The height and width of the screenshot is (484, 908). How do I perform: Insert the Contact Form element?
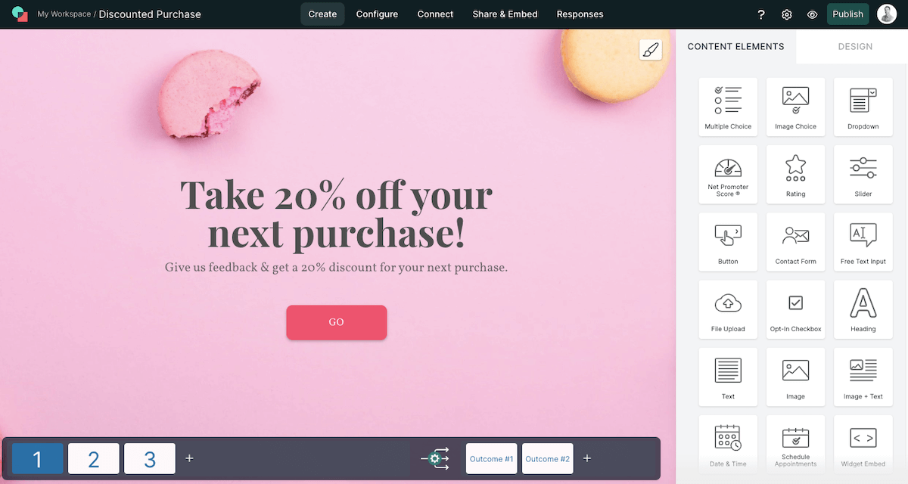(795, 242)
